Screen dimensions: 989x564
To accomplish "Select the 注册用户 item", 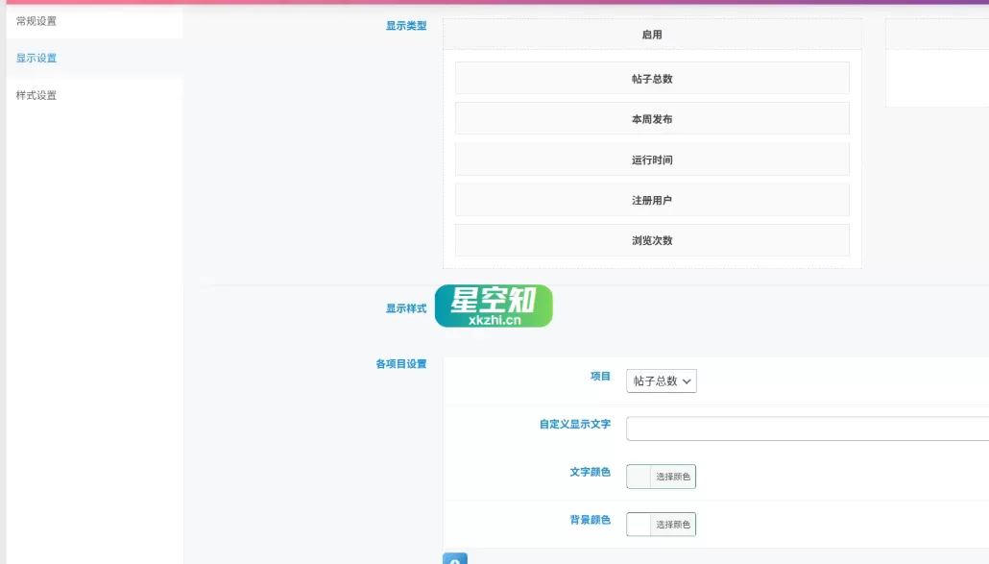I will click(x=652, y=199).
